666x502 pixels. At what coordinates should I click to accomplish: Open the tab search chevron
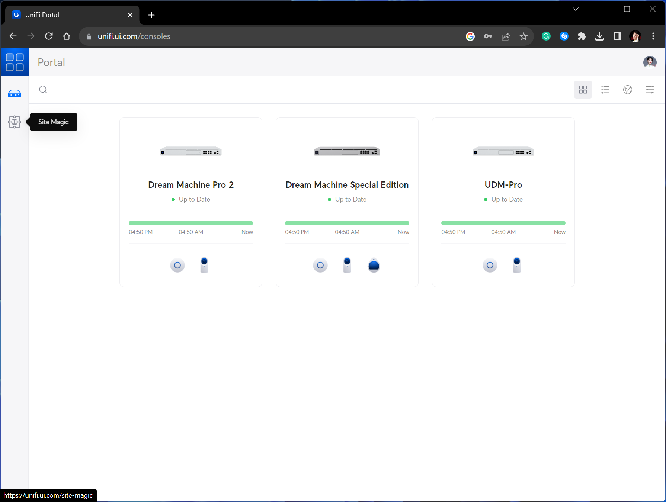(576, 9)
